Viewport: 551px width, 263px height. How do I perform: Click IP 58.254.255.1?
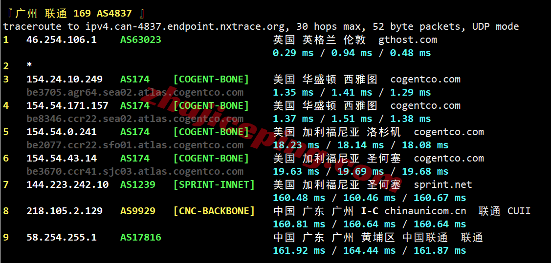click(61, 238)
